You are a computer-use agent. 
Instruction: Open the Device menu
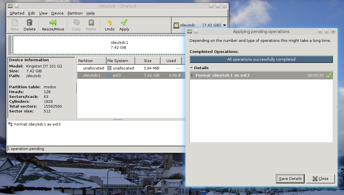[x=57, y=13]
